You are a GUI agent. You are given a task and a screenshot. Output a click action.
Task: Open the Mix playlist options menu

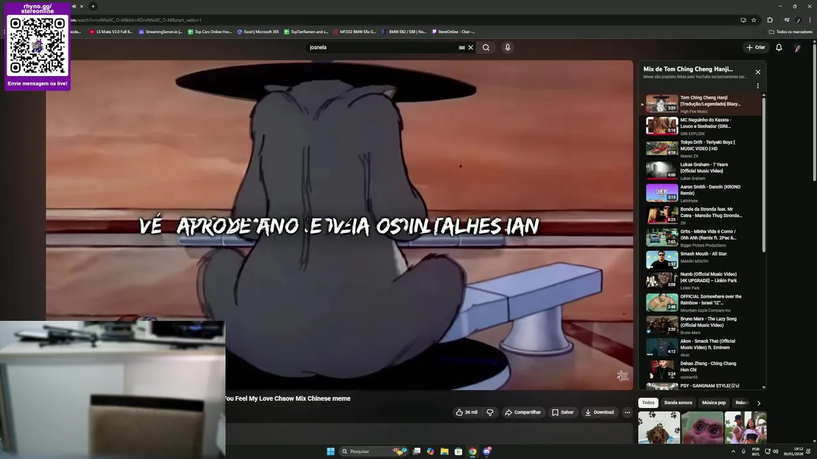(758, 85)
